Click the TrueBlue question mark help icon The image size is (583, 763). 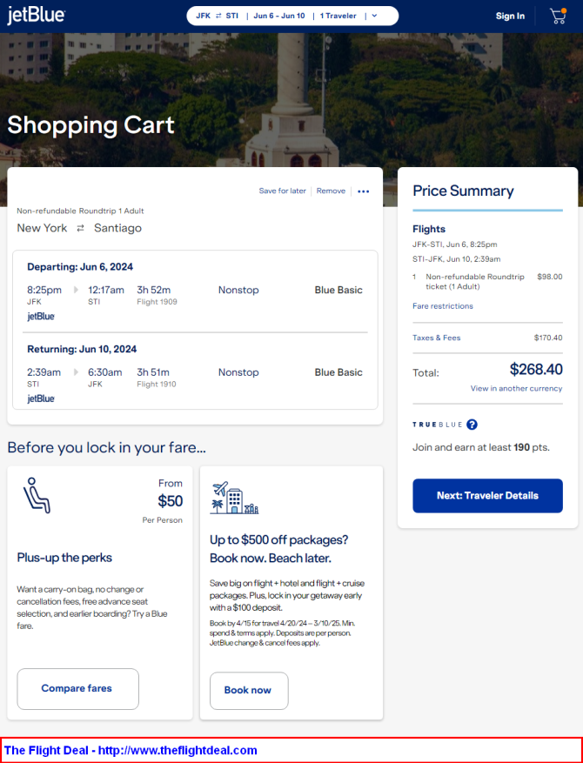click(472, 425)
